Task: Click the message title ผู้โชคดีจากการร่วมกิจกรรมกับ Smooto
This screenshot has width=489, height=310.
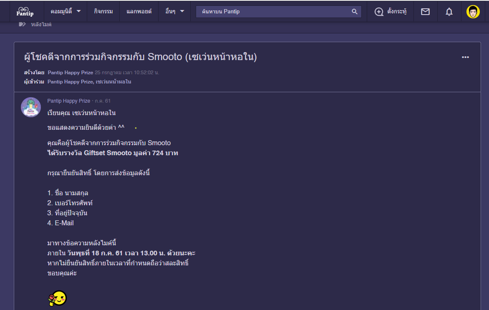Action: [x=140, y=57]
